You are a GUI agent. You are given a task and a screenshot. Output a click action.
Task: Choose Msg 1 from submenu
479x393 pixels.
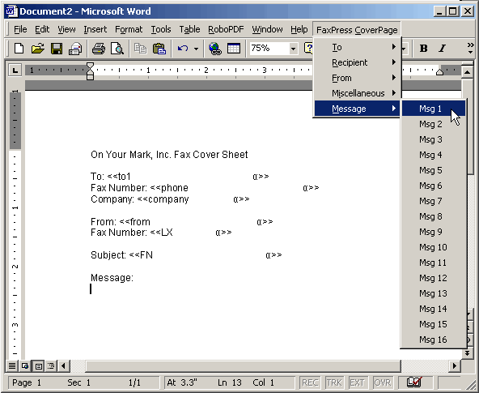pos(434,109)
